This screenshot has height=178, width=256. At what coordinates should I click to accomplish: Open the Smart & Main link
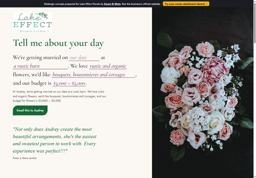tap(112, 4)
